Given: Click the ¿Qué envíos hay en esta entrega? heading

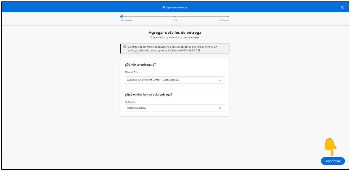Looking at the screenshot, I should click(148, 94).
